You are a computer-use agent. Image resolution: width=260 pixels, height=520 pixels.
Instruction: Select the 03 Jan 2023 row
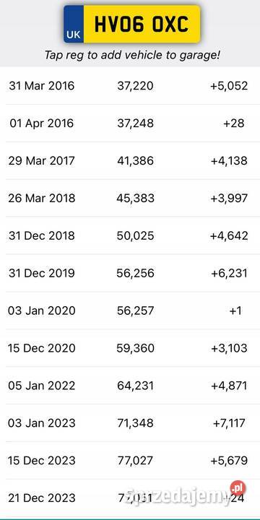click(130, 423)
